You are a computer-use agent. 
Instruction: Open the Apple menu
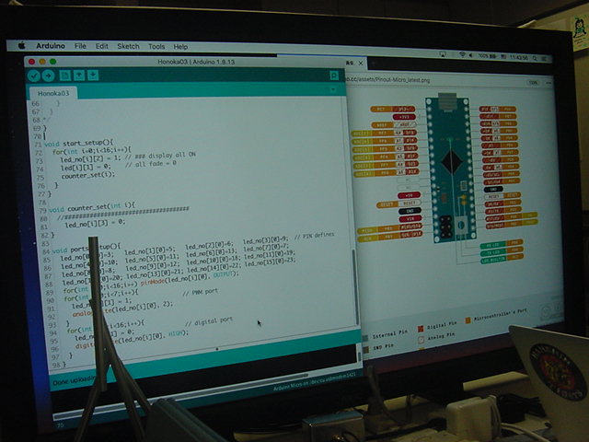click(22, 45)
